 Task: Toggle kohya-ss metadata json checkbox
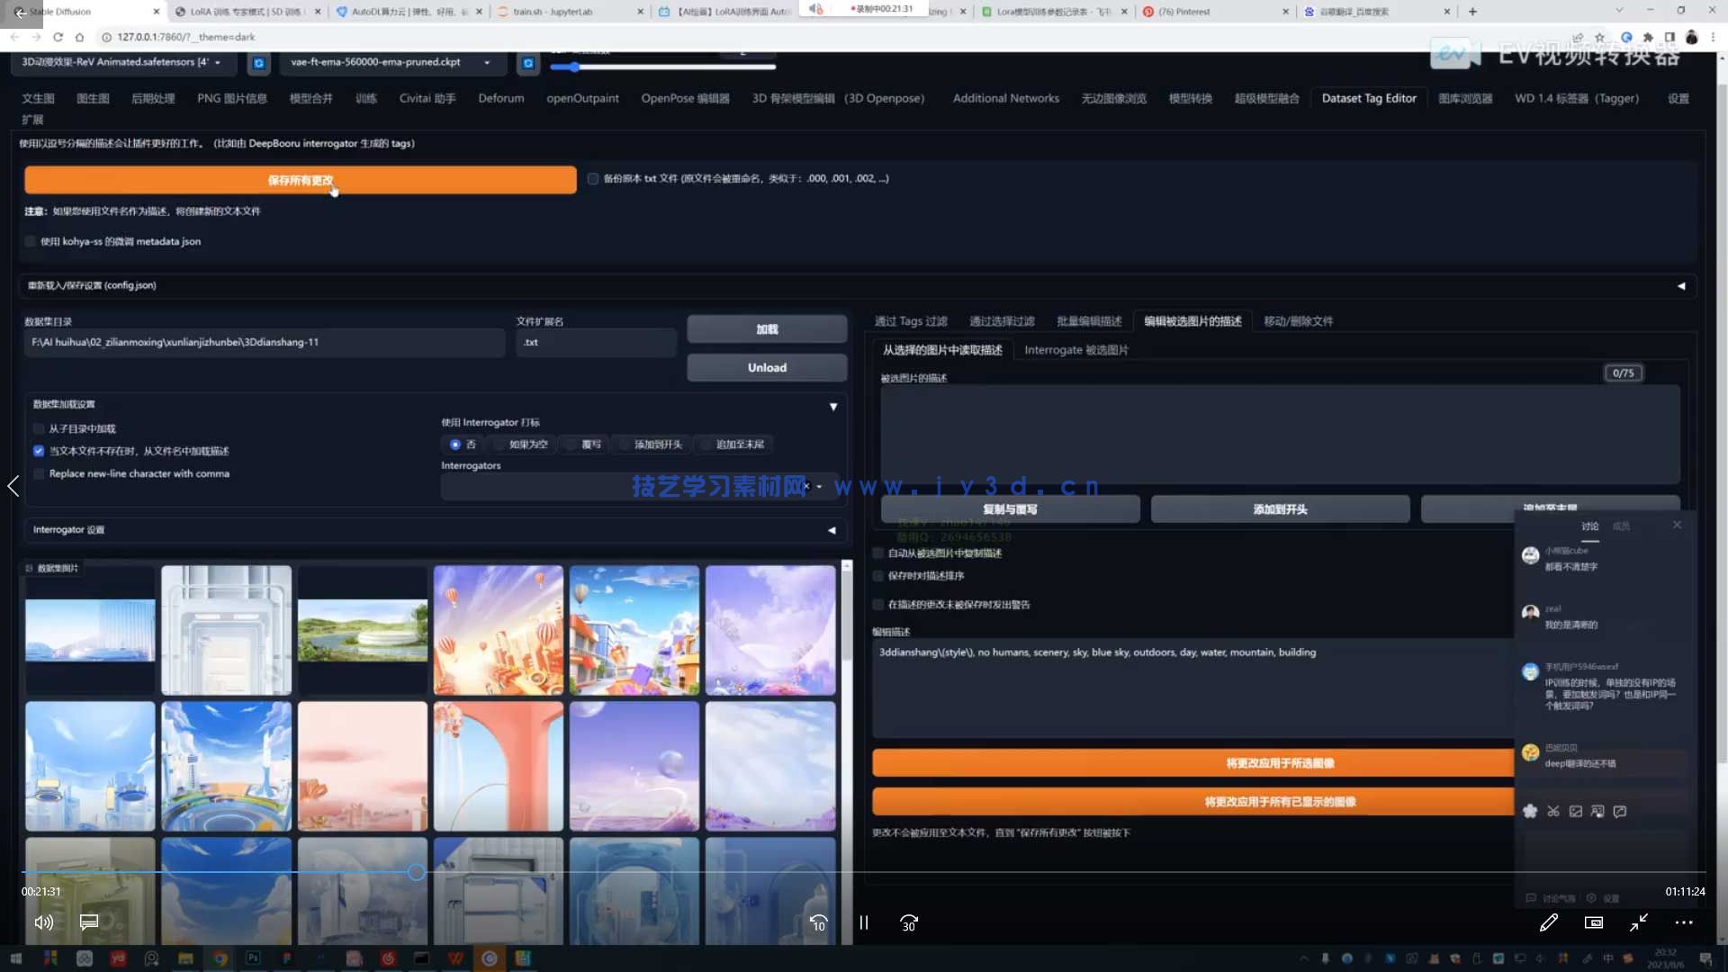click(31, 241)
